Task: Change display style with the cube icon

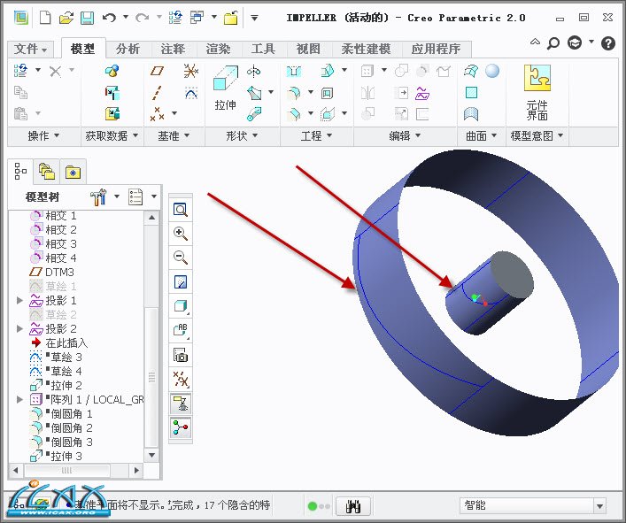Action: (181, 306)
